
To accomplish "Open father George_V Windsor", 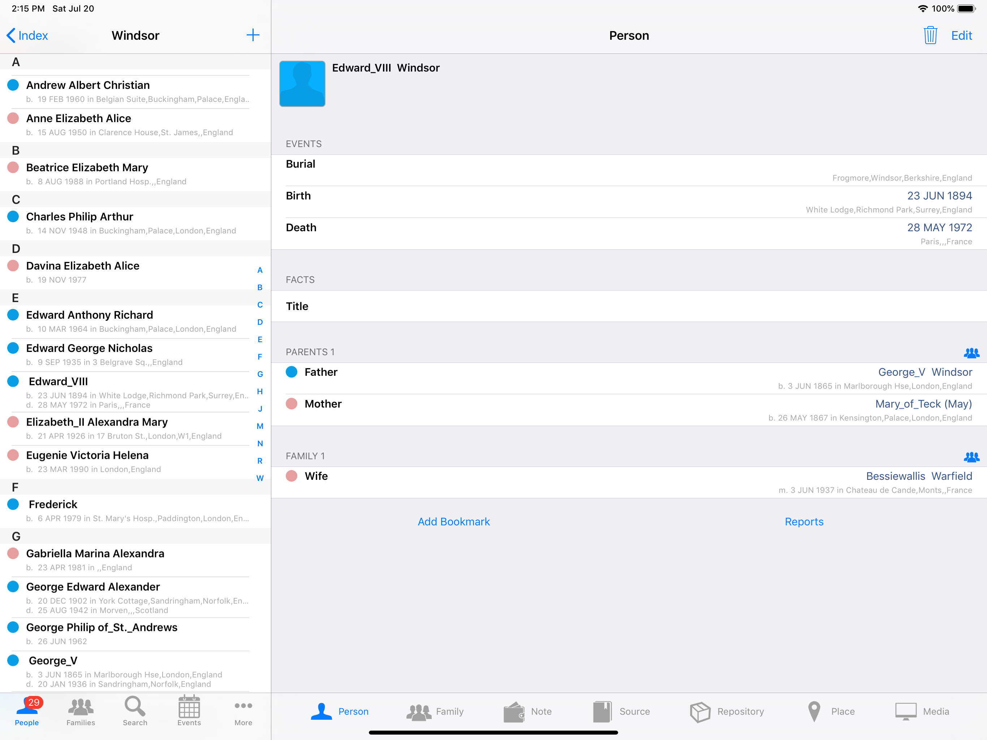I will 629,378.
